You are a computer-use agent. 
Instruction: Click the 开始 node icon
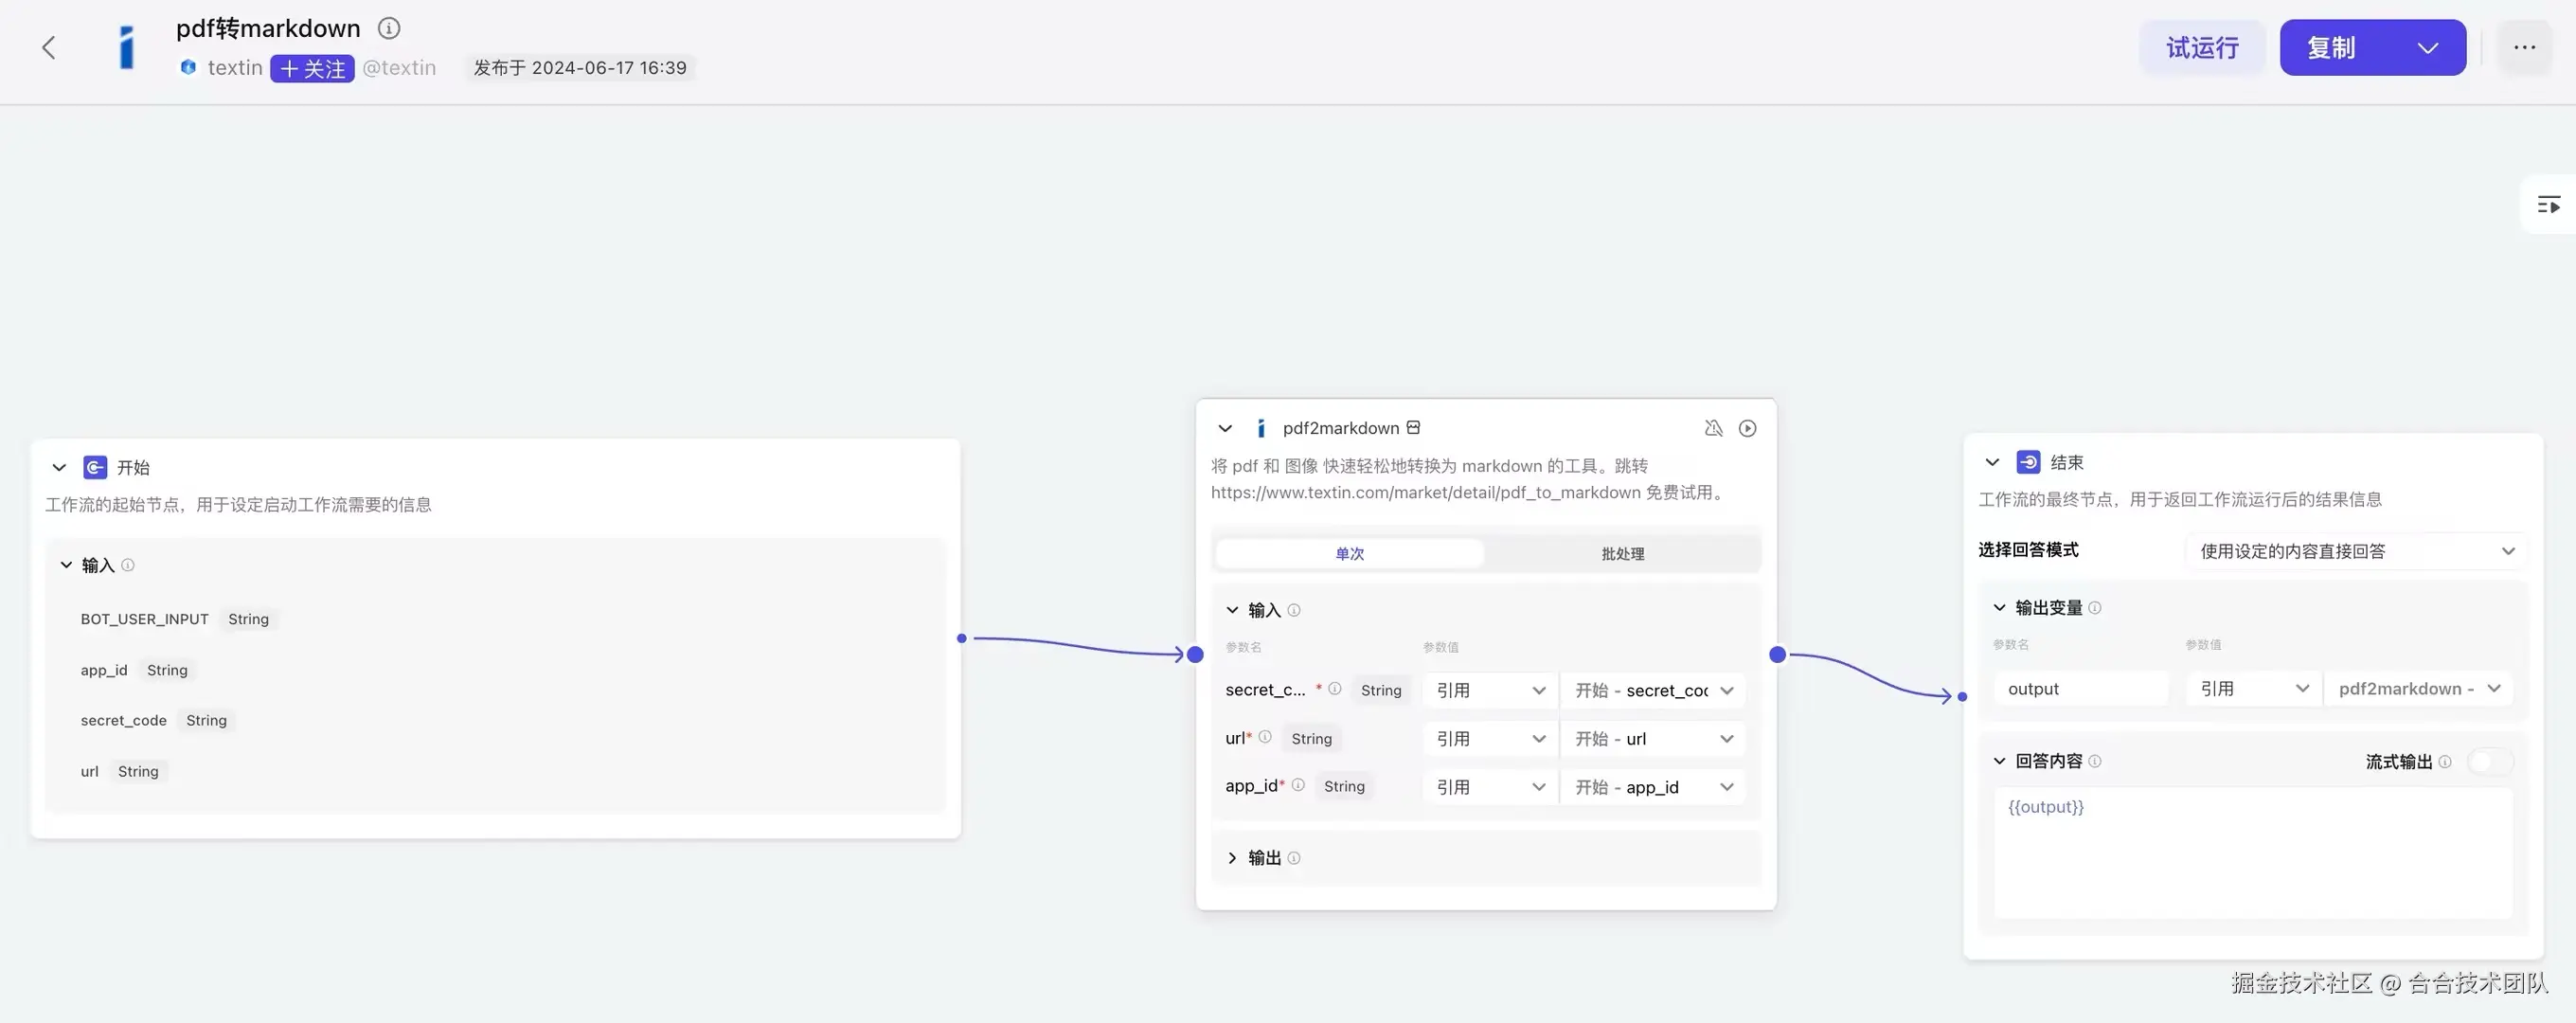pos(95,467)
